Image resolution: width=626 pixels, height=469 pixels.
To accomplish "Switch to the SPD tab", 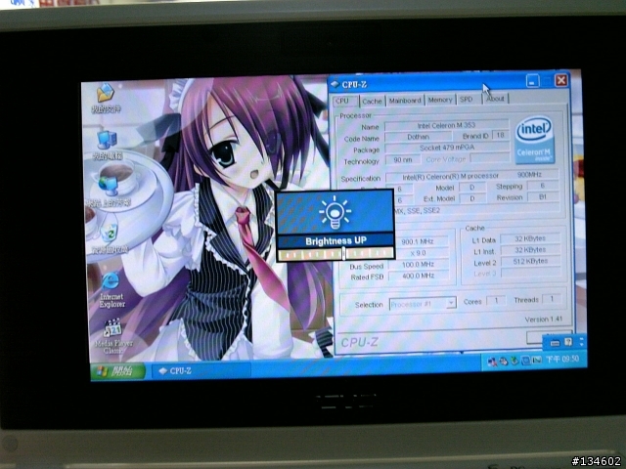I will point(469,99).
